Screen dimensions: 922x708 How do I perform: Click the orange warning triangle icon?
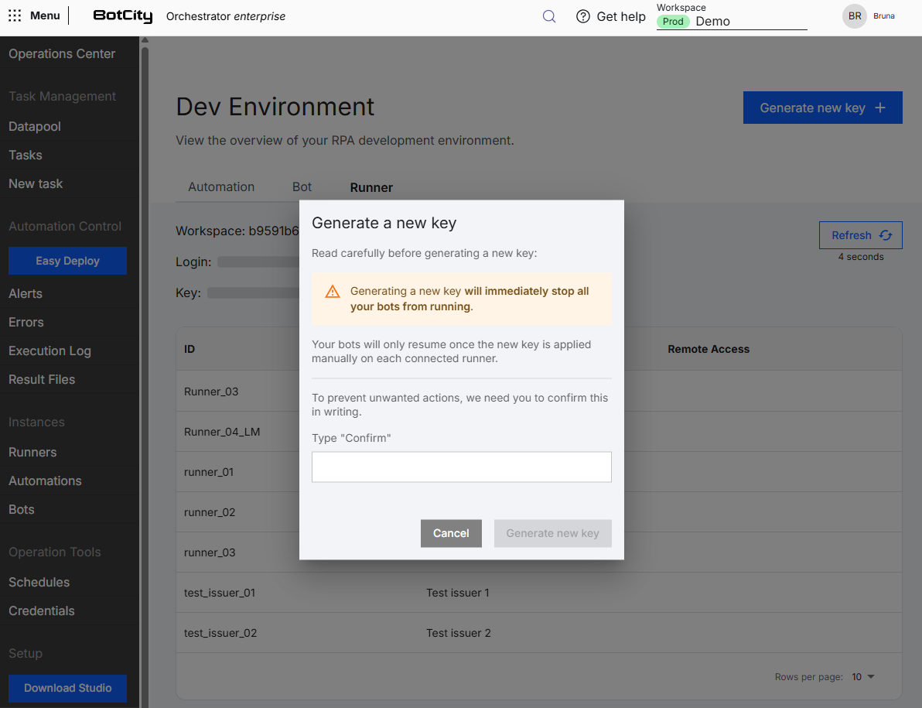click(333, 291)
